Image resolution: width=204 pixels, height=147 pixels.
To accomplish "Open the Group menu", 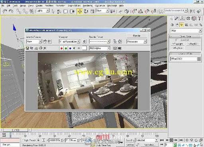I will tap(23, 6).
